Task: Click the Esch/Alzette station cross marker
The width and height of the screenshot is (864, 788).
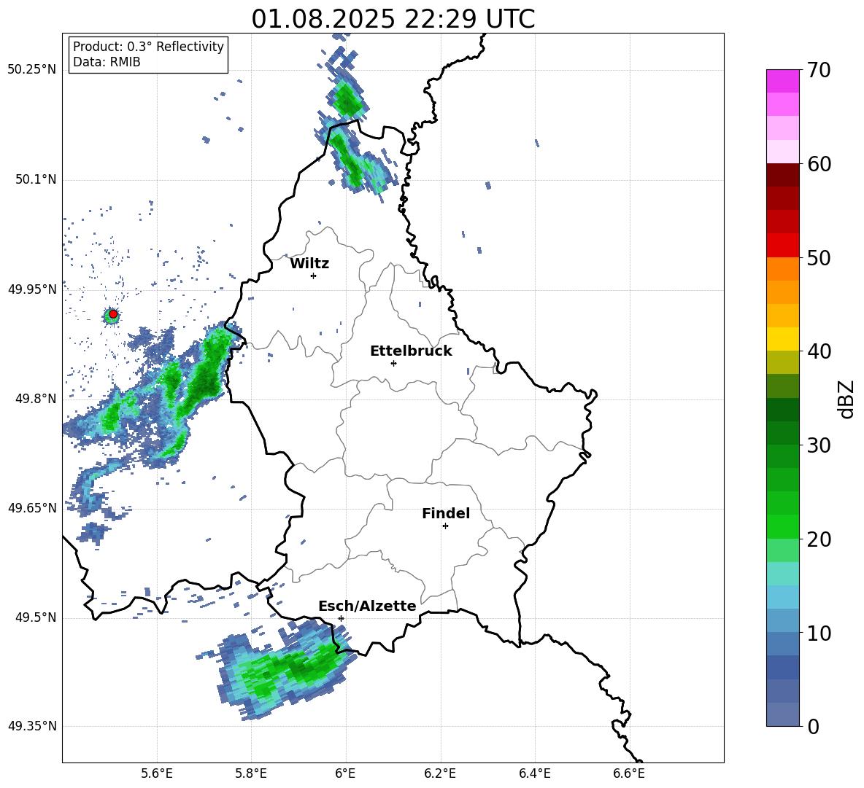Action: point(341,618)
